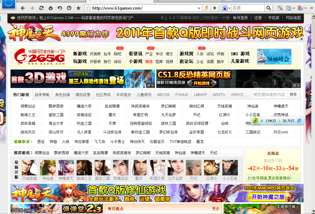Open 更多 in 每日焦点
The image size is (315, 214).
(x=216, y=208)
